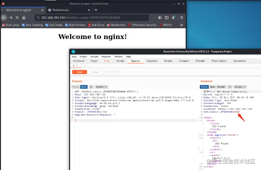This screenshot has width=261, height=170.
Task: Open Request Actions dropdown
Action: (x=101, y=87)
